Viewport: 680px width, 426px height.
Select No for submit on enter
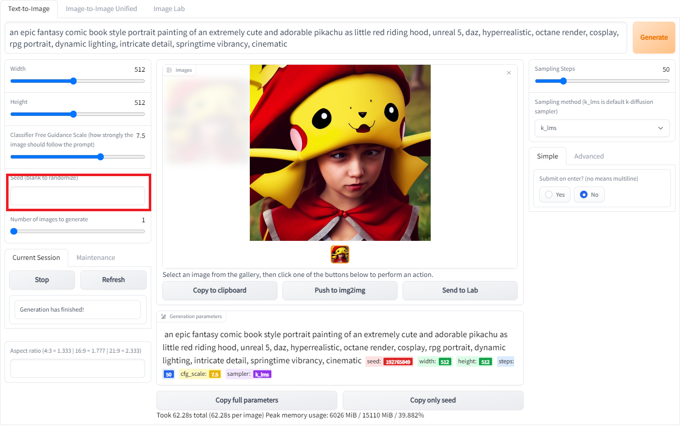589,195
